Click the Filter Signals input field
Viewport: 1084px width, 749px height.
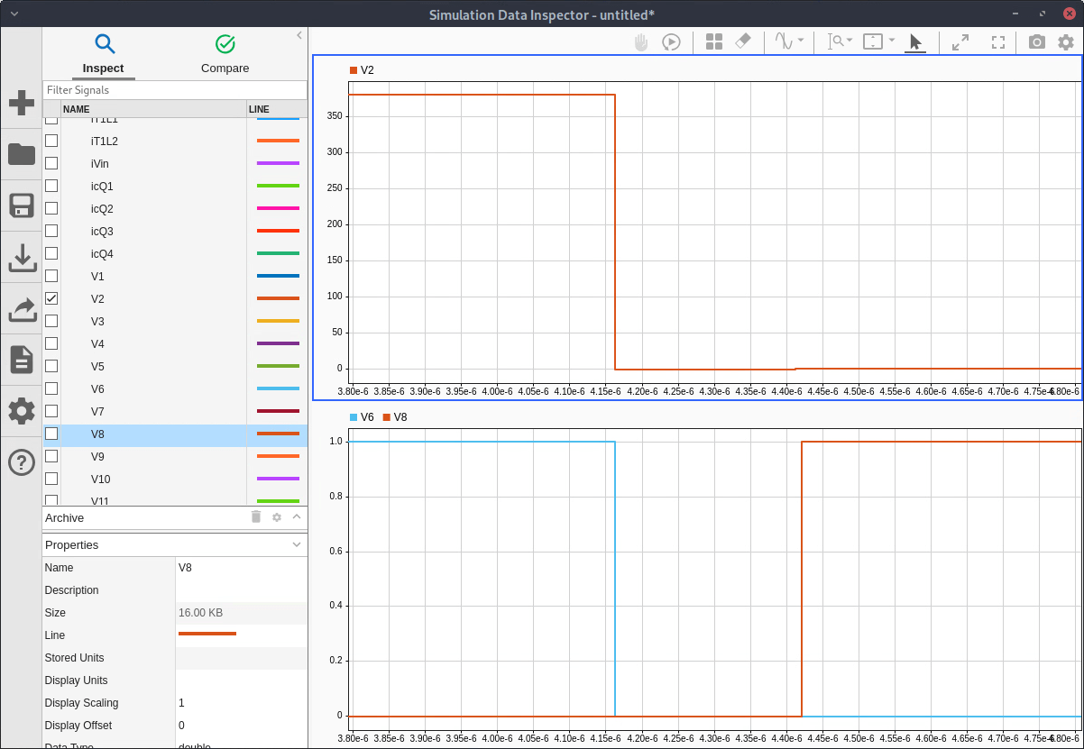tap(175, 90)
